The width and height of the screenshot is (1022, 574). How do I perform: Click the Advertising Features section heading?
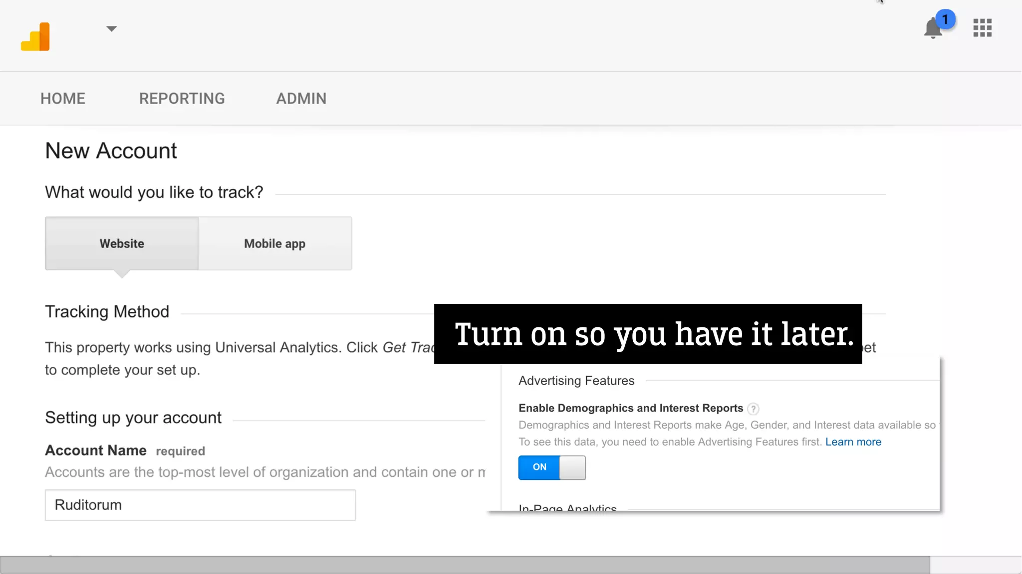coord(576,381)
